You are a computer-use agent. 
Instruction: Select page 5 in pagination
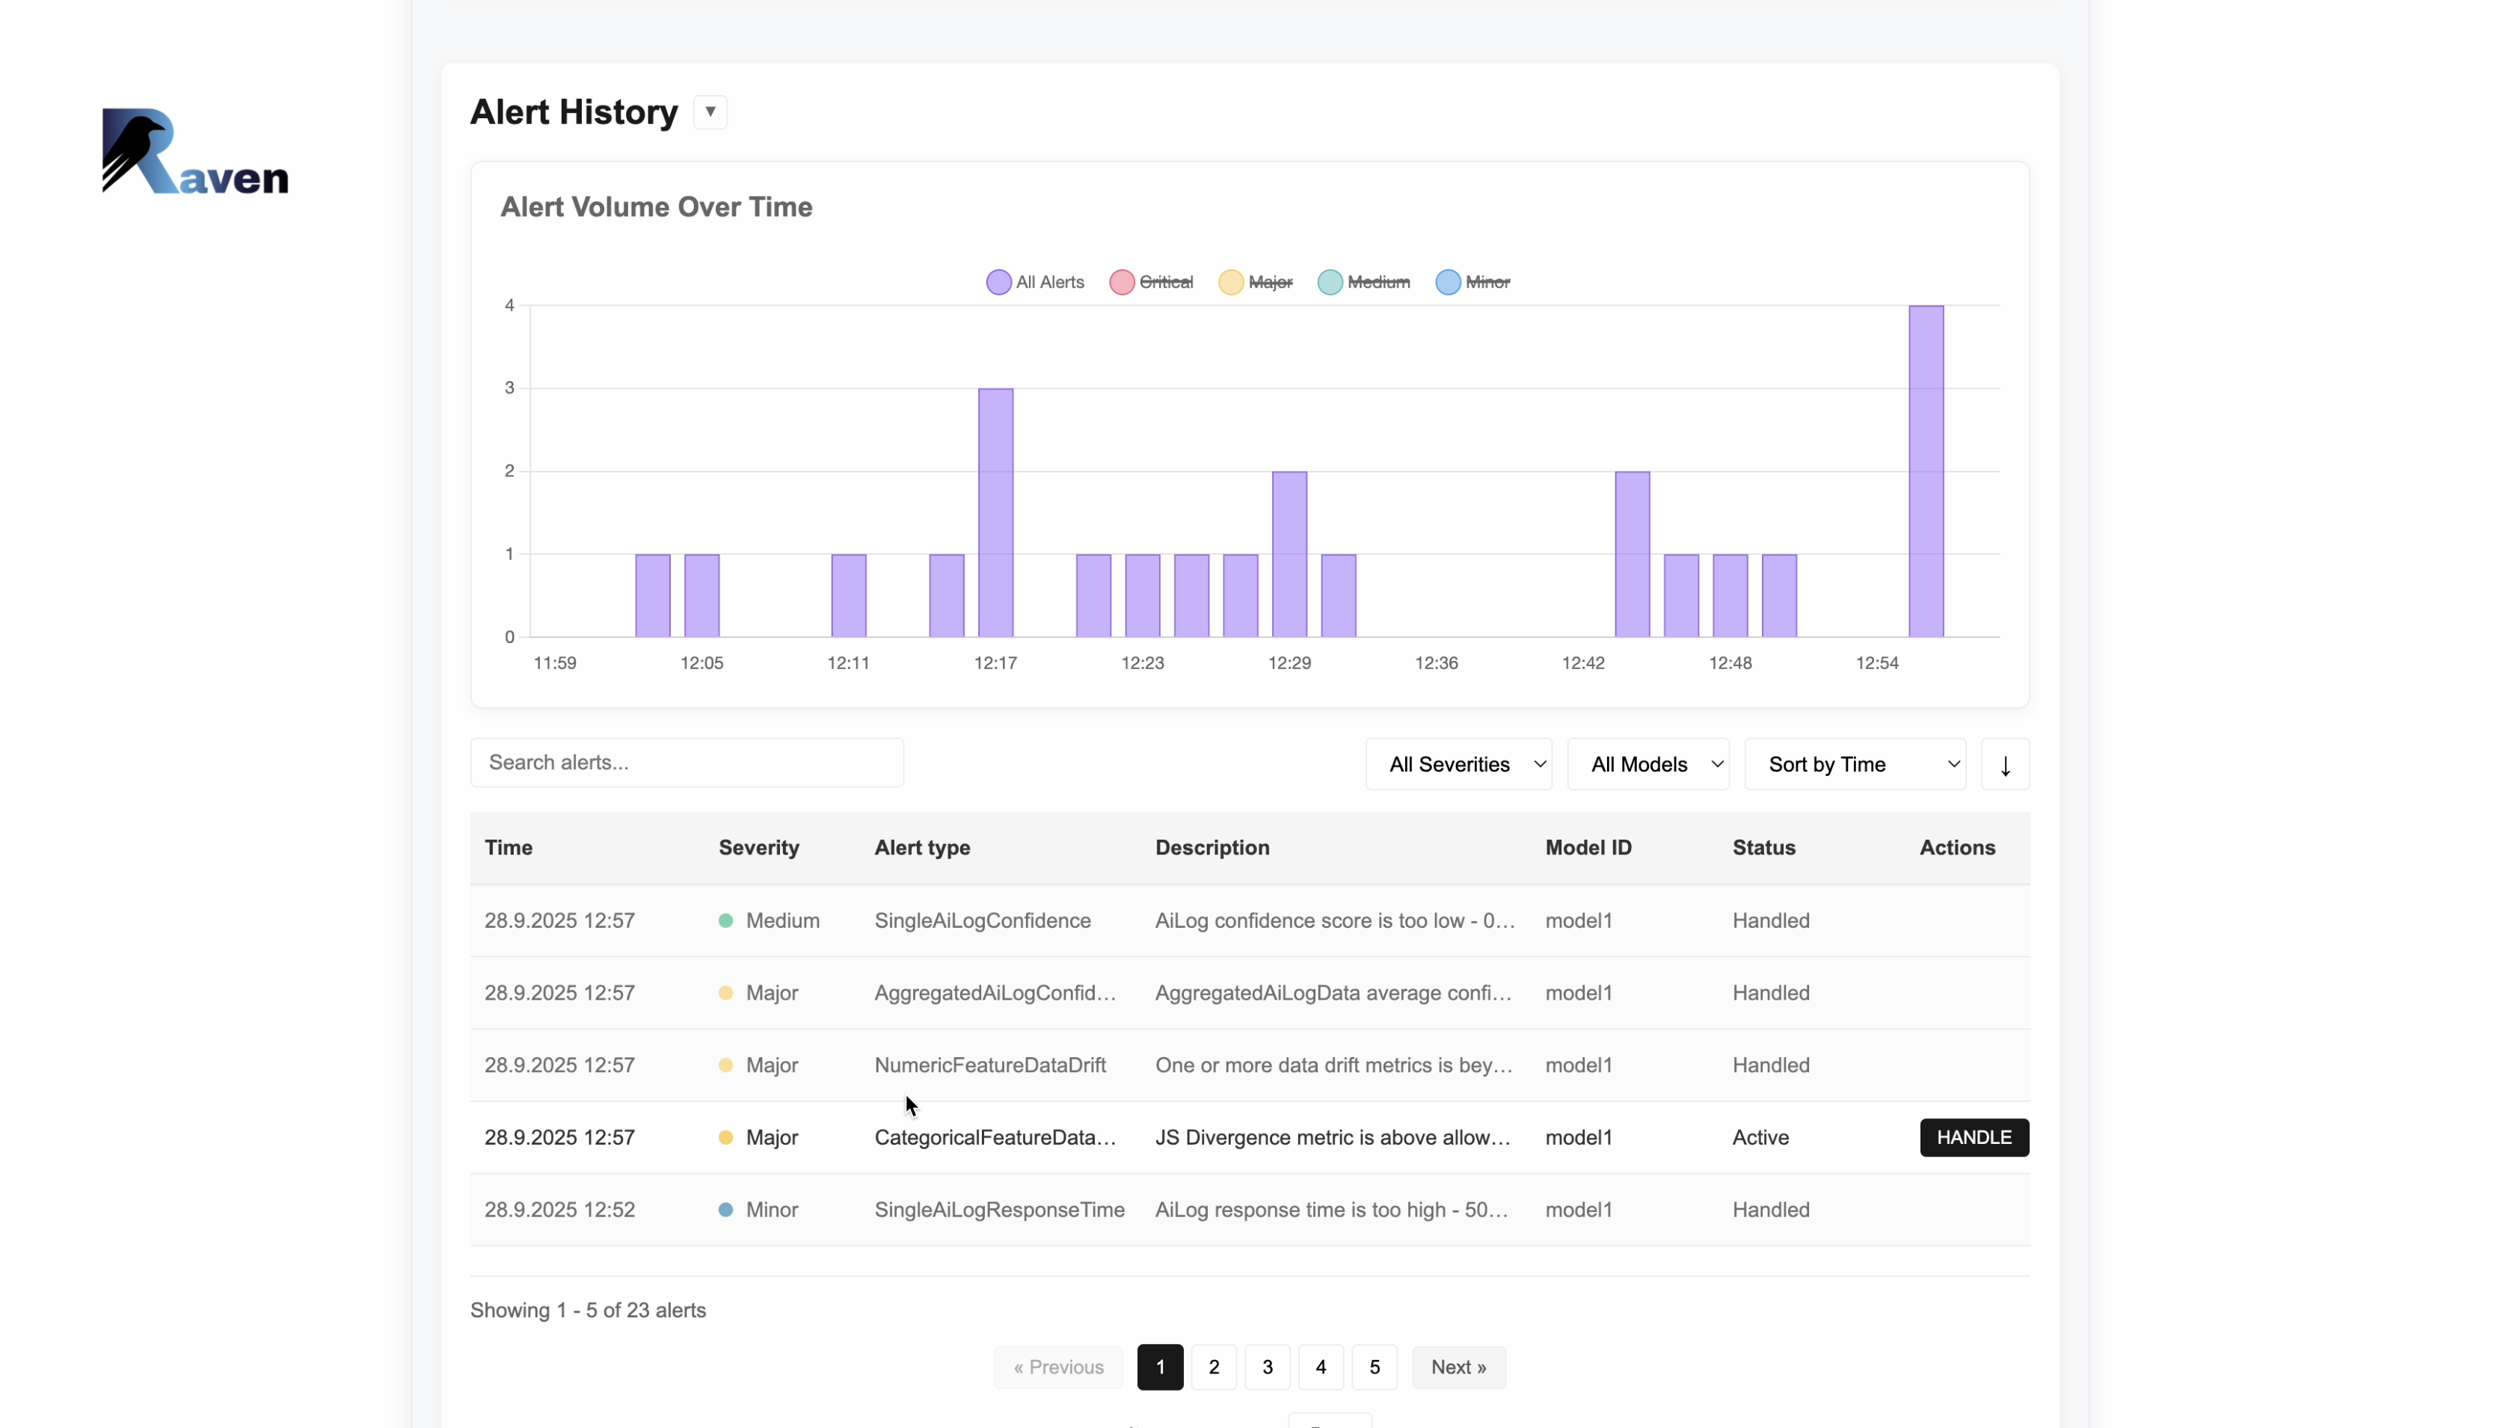click(x=1373, y=1366)
